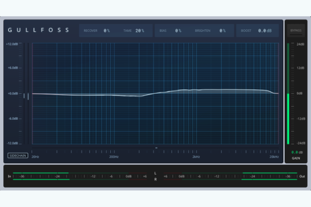This screenshot has width=311, height=207.
Task: Click the 12dB gain scale label
Action: coord(301,68)
